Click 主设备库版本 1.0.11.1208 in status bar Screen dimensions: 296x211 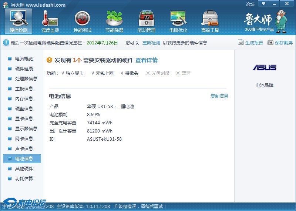pyautogui.click(x=83, y=207)
